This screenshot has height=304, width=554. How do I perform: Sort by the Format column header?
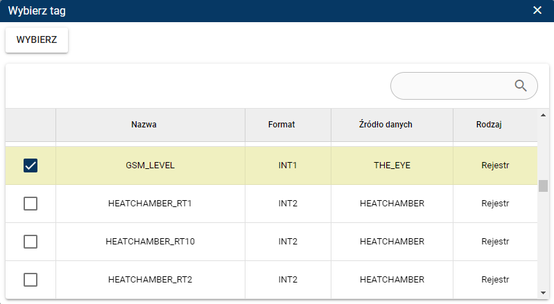282,125
